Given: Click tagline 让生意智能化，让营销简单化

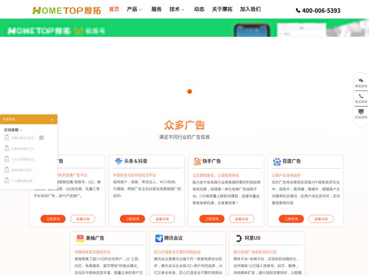Looking at the screenshot, I should (x=216, y=175).
